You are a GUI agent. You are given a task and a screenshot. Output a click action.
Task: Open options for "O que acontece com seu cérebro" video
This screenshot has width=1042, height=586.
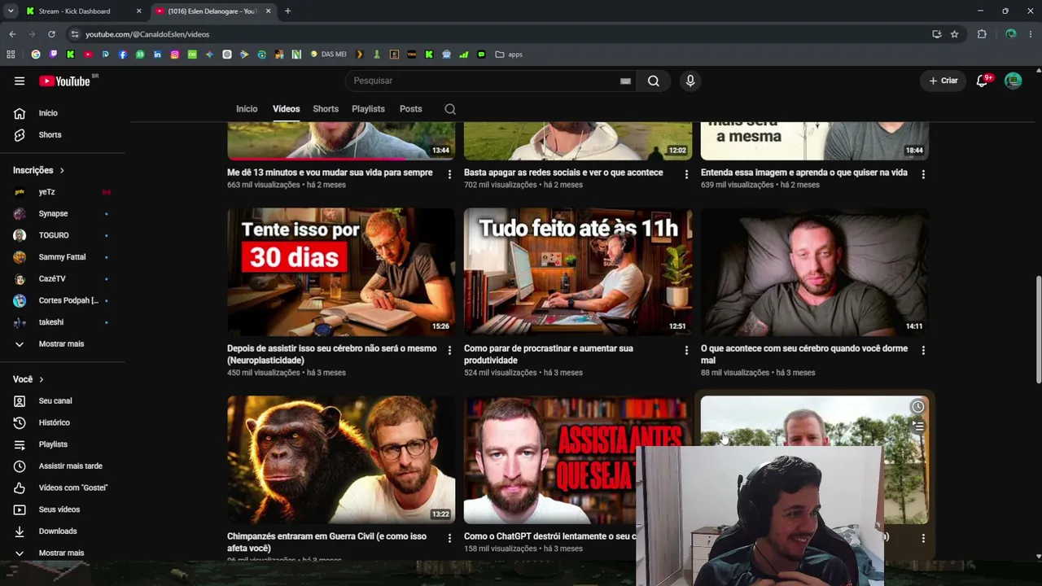point(923,350)
